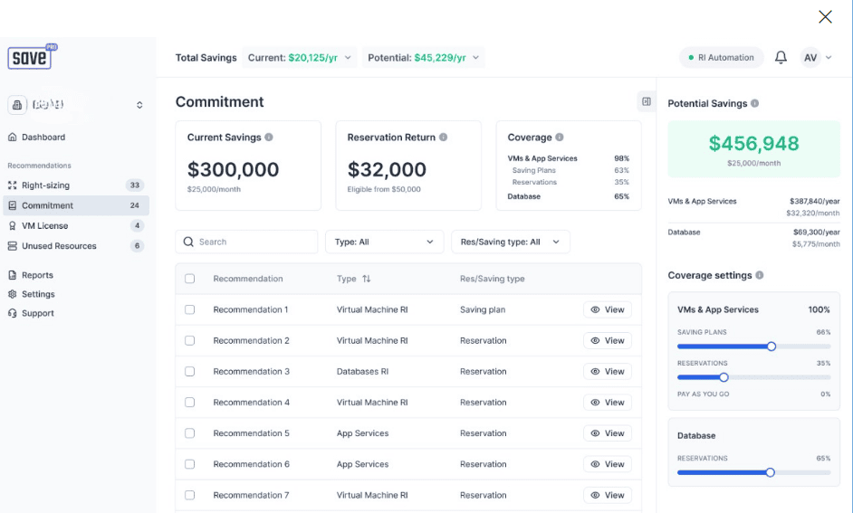Click the recommendations Search field
This screenshot has width=853, height=513.
pyautogui.click(x=246, y=242)
